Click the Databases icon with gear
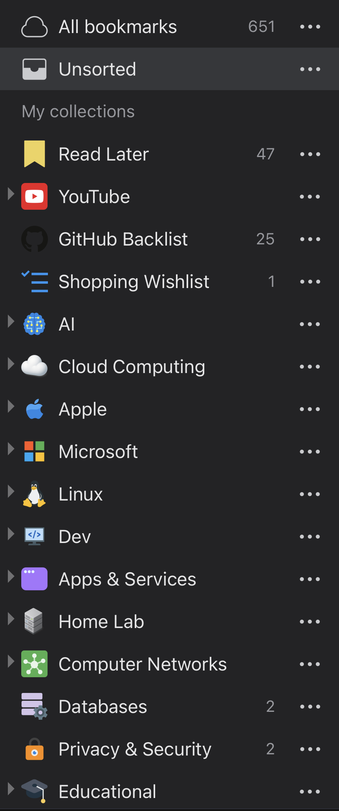Image resolution: width=339 pixels, height=811 pixels. pos(35,707)
